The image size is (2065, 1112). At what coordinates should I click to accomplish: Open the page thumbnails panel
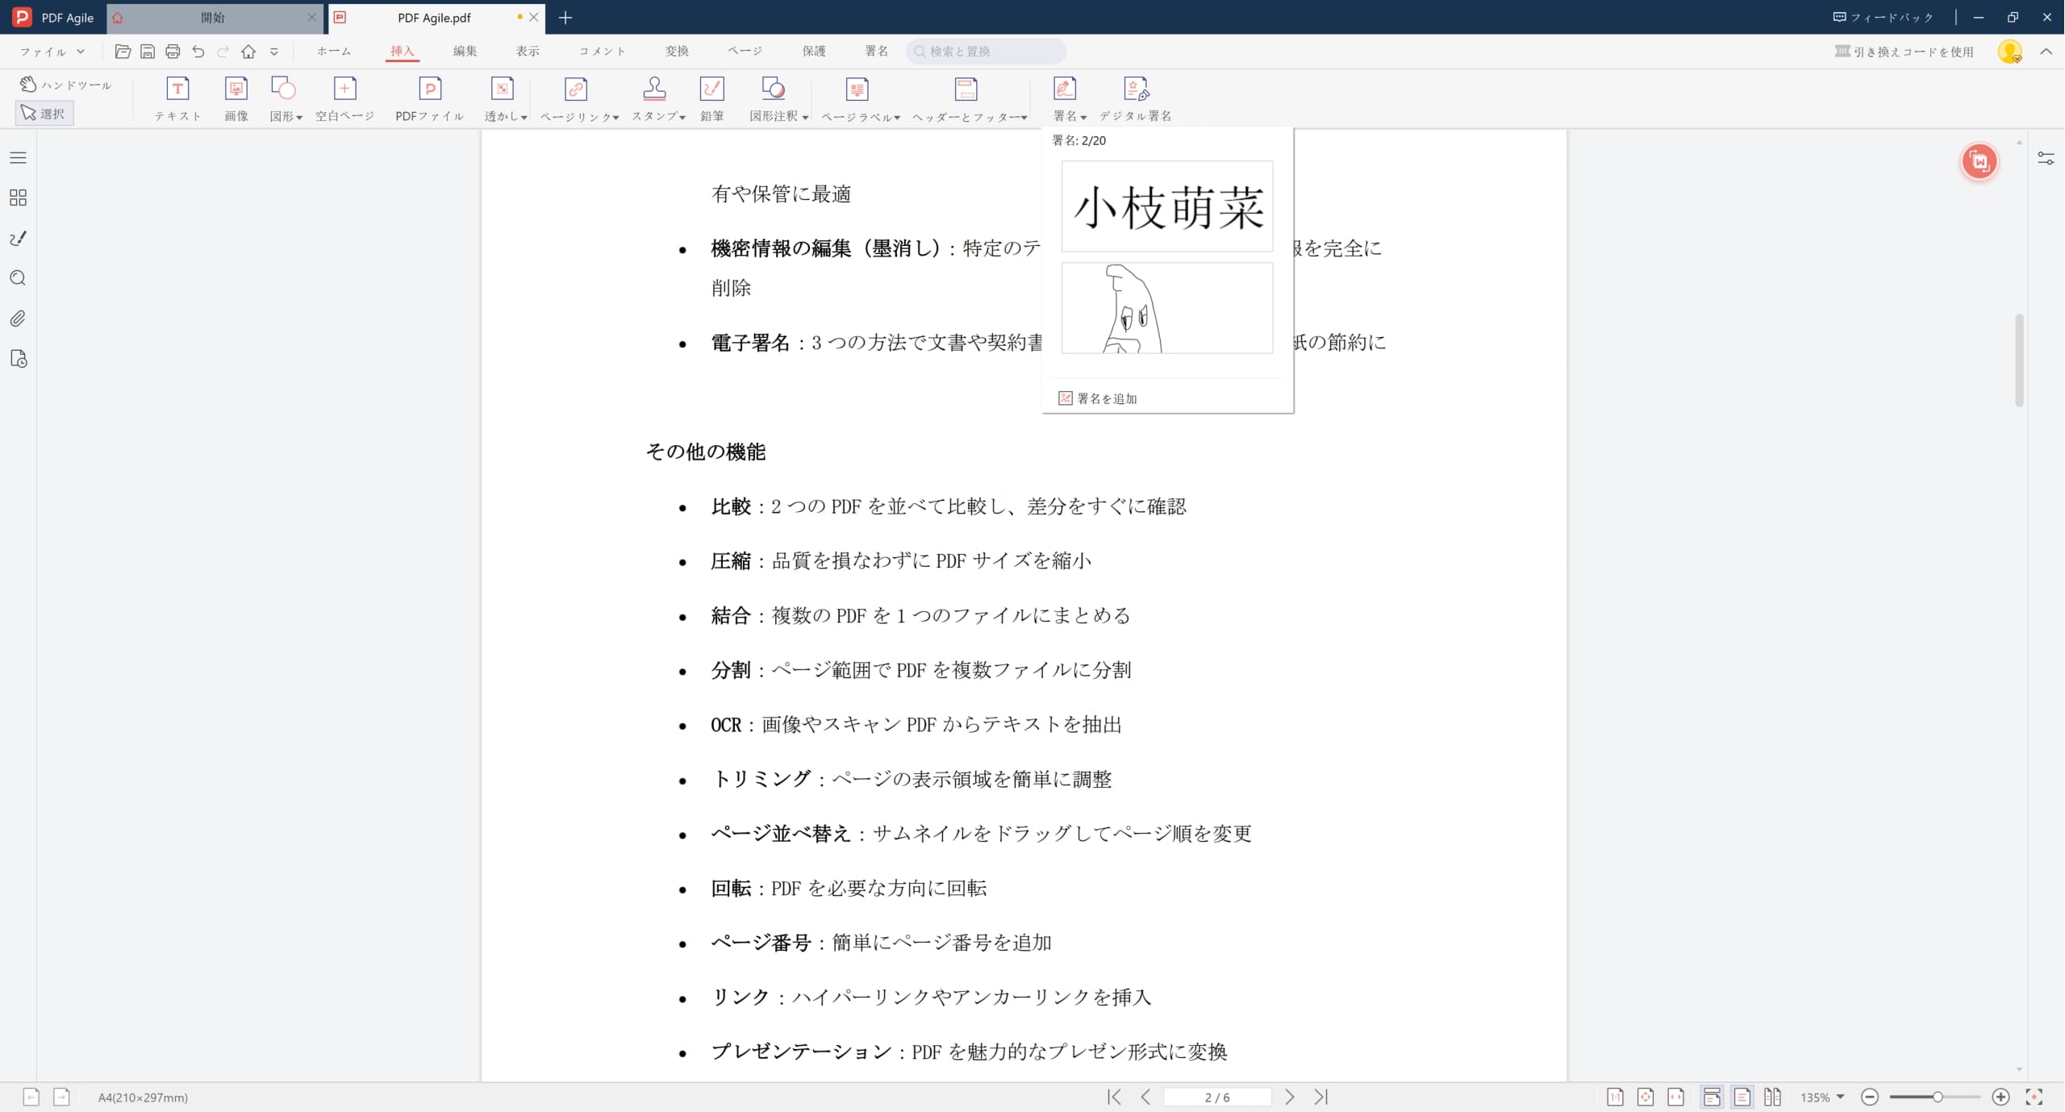tap(18, 198)
